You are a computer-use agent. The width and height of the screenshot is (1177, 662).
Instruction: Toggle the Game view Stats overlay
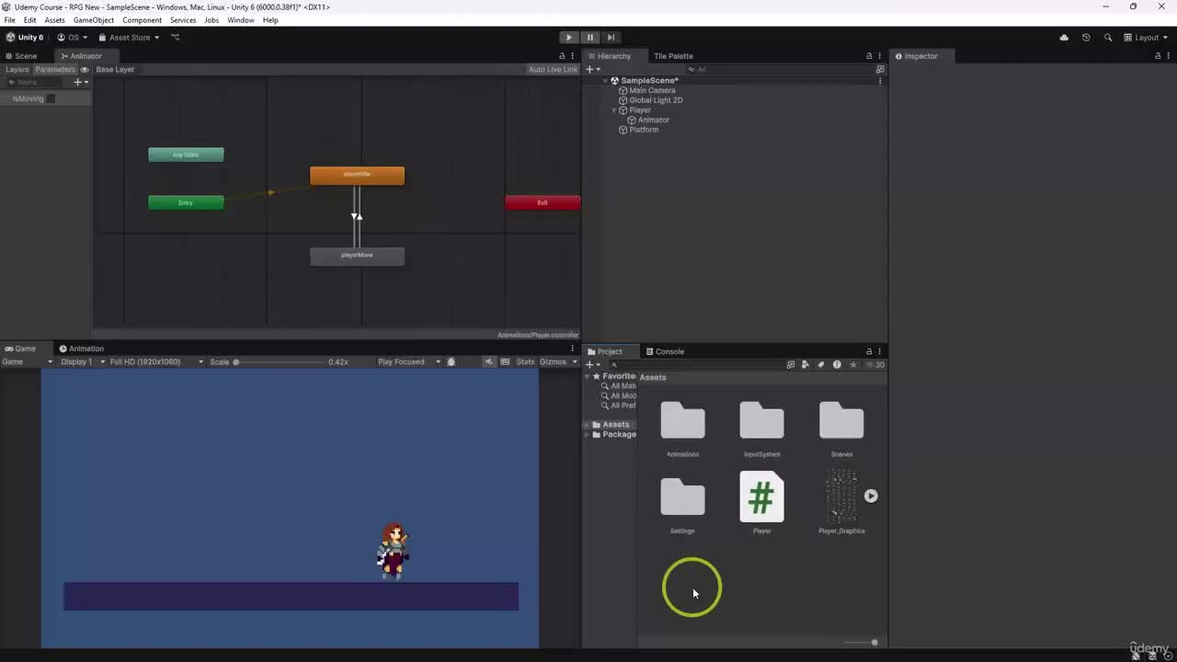525,362
